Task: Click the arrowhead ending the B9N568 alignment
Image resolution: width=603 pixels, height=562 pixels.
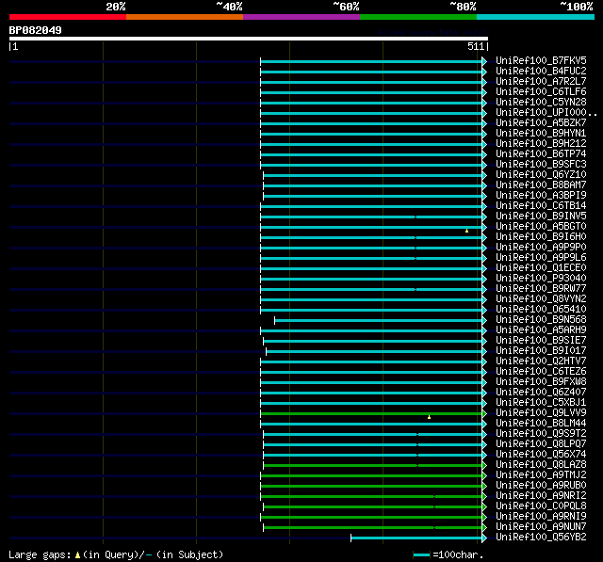Action: (484, 320)
